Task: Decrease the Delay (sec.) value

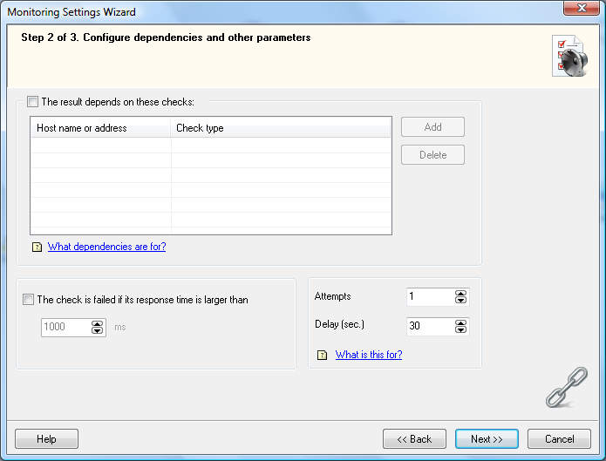Action: [460, 330]
